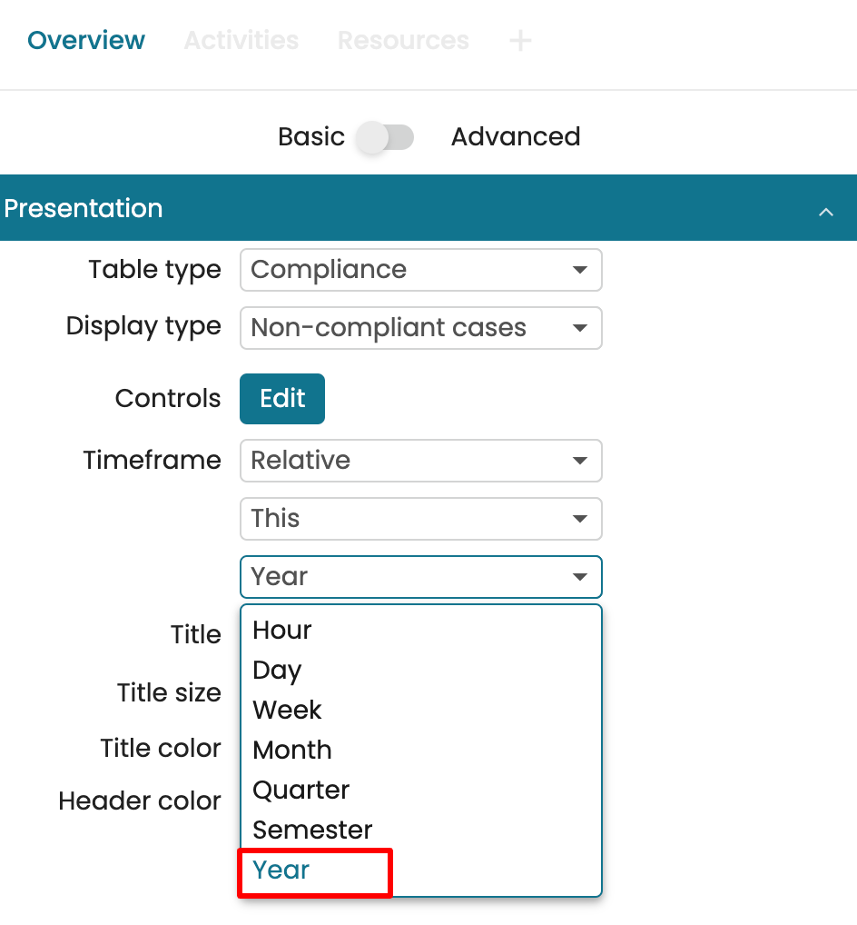Pick Month from the timeframe options

click(291, 751)
